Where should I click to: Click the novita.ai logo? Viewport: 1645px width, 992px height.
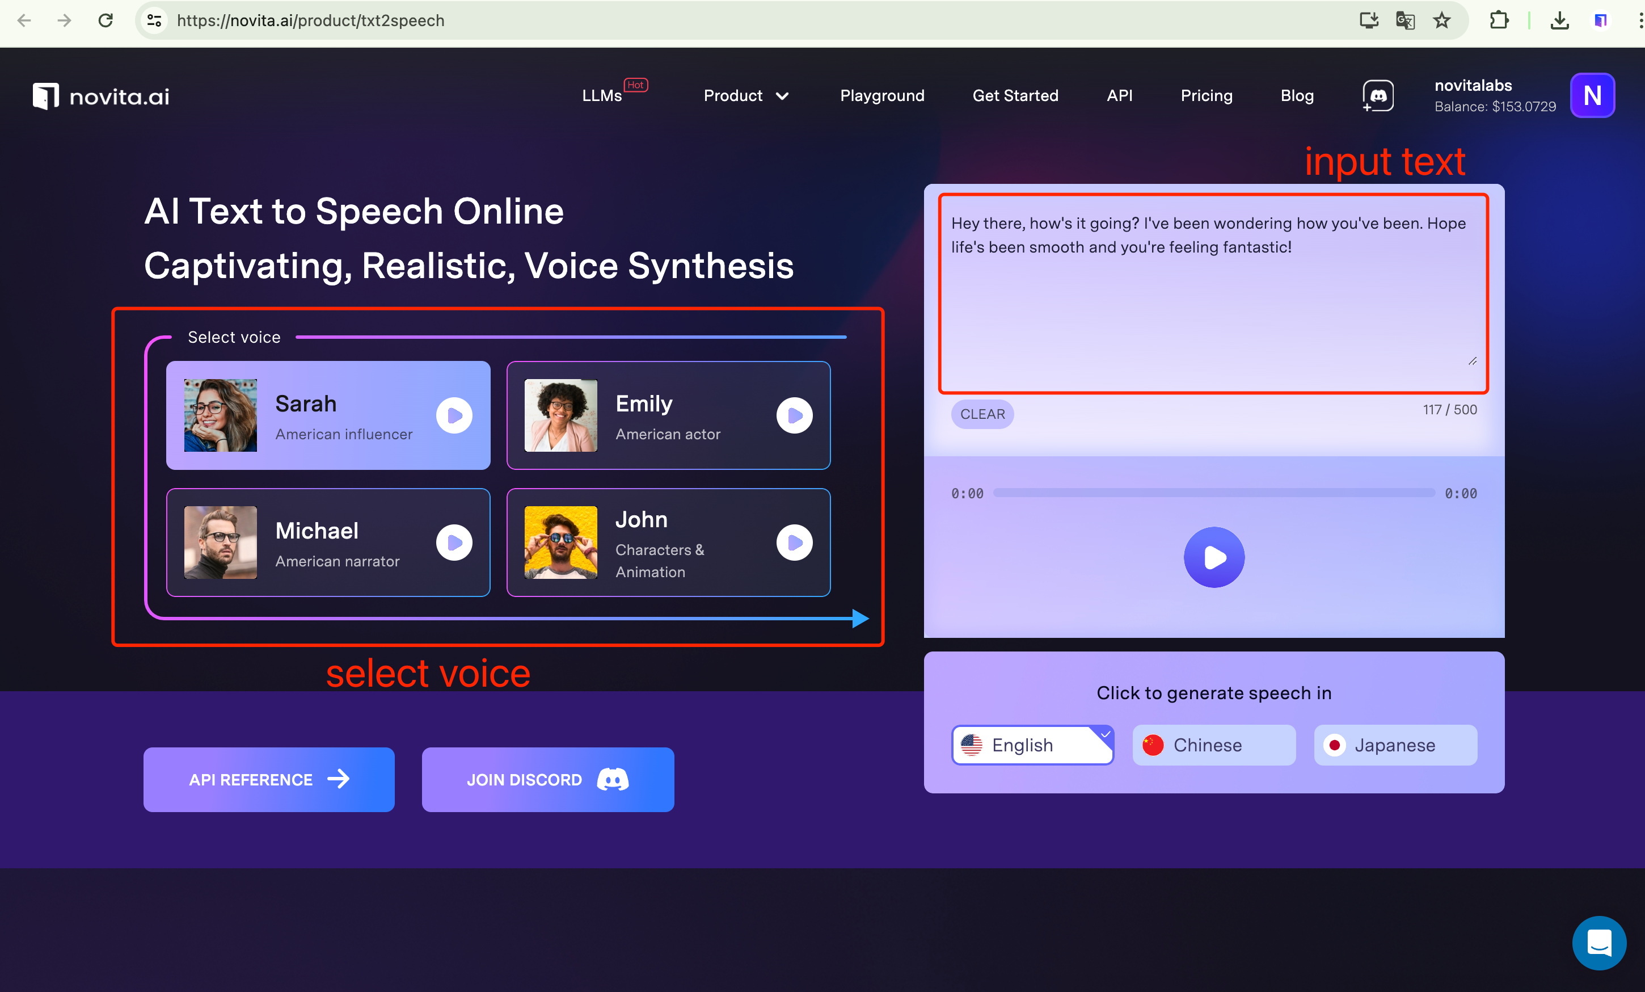click(102, 96)
